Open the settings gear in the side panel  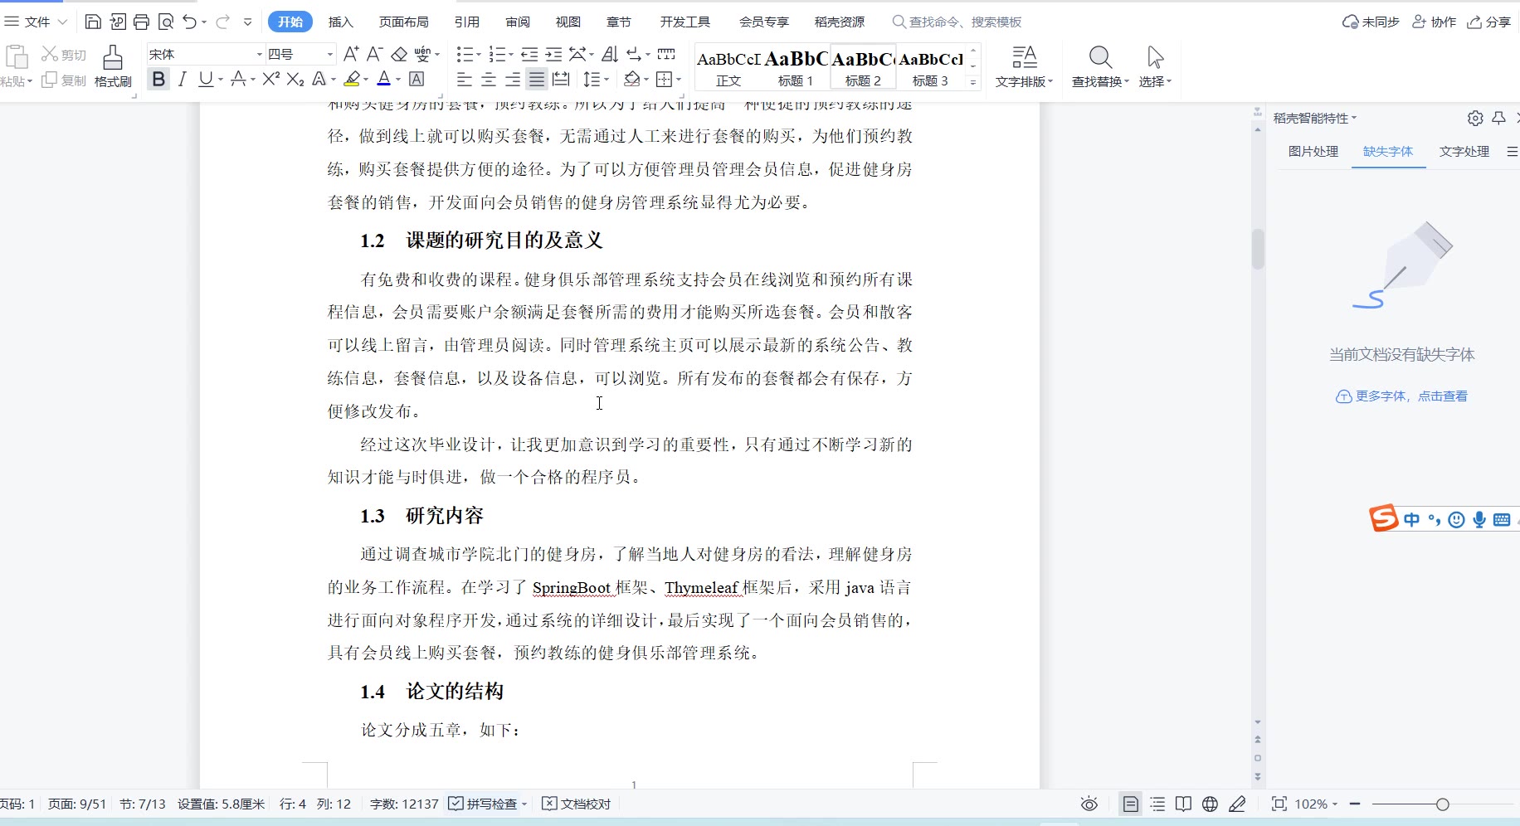pos(1475,118)
